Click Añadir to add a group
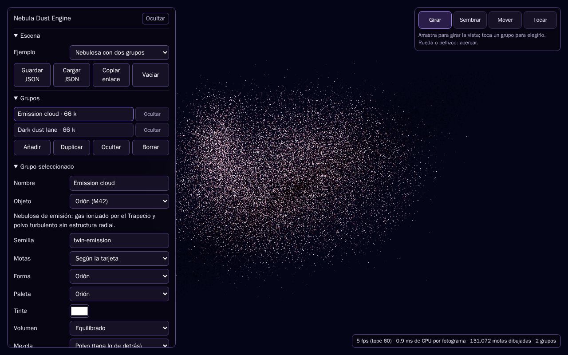 point(32,147)
